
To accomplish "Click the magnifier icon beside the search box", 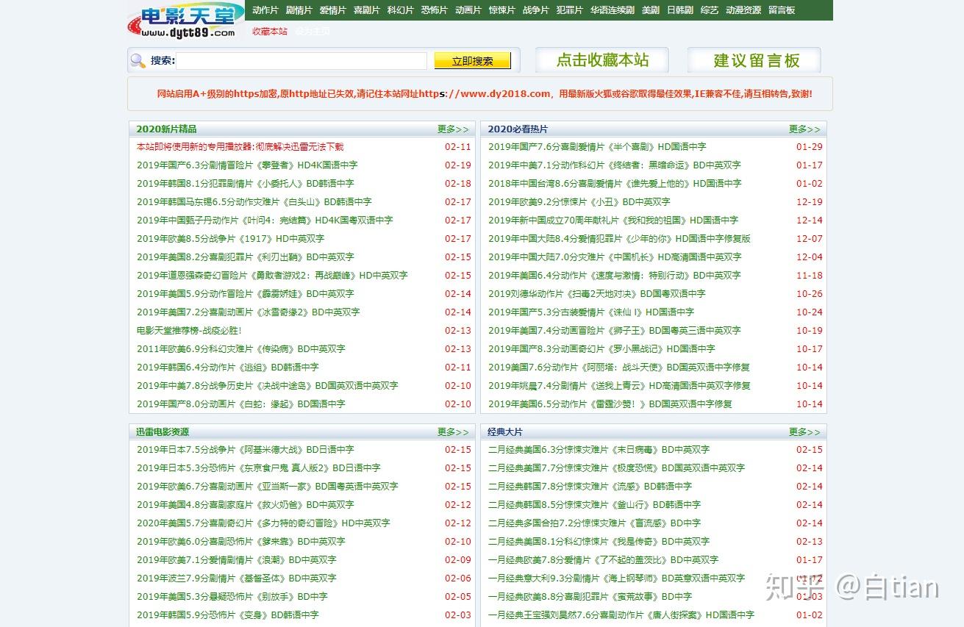I will (138, 60).
